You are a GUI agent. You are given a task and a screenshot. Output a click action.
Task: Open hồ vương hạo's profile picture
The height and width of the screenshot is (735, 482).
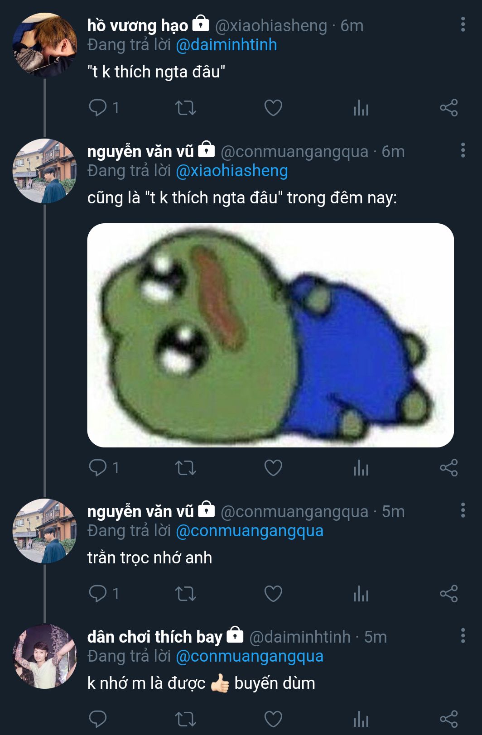coord(44,44)
